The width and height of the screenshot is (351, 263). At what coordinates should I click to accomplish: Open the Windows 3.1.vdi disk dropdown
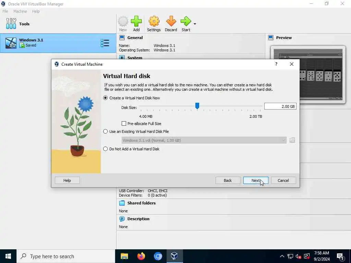204,140
